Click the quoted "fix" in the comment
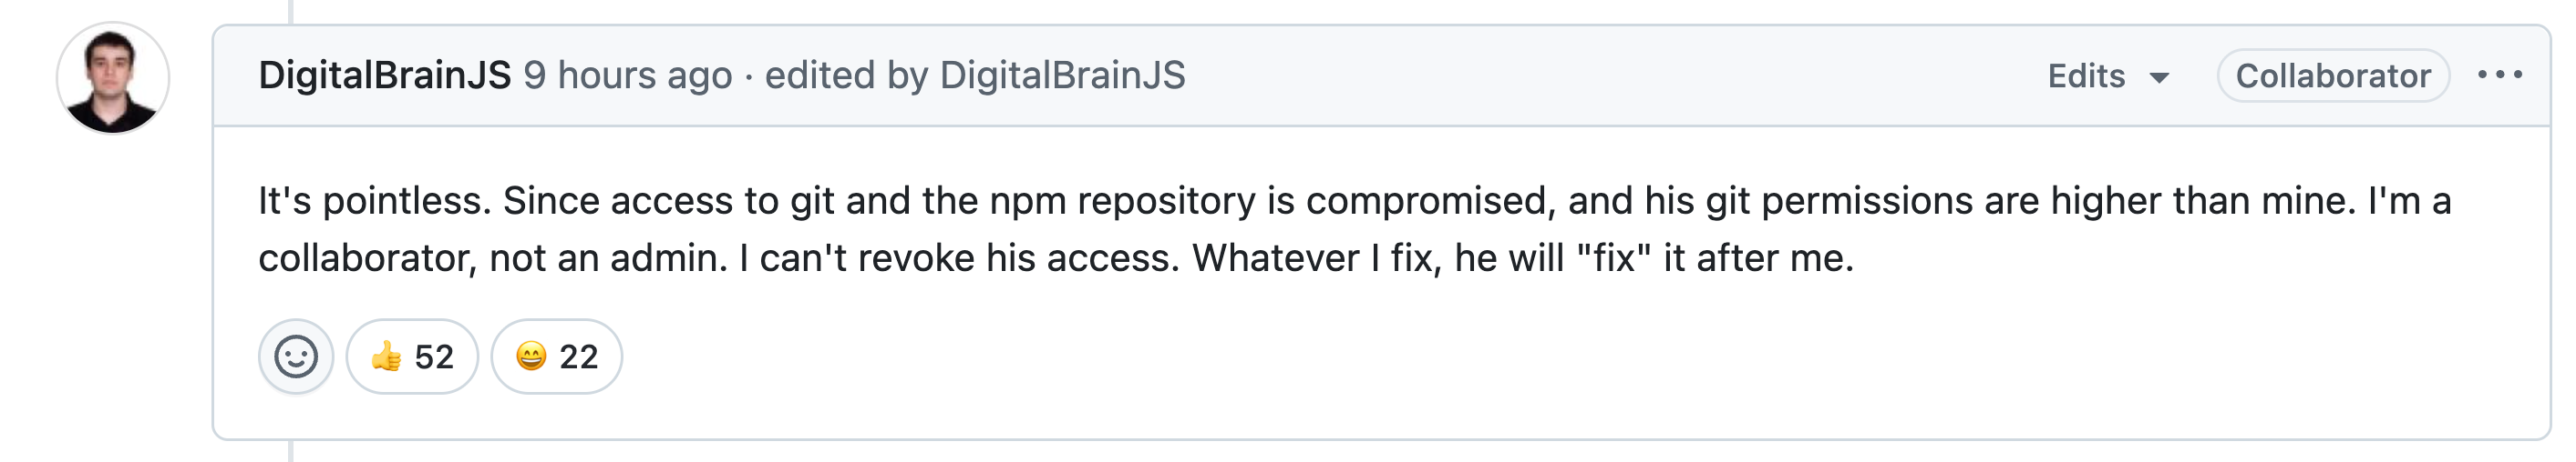This screenshot has width=2576, height=462. click(1613, 258)
